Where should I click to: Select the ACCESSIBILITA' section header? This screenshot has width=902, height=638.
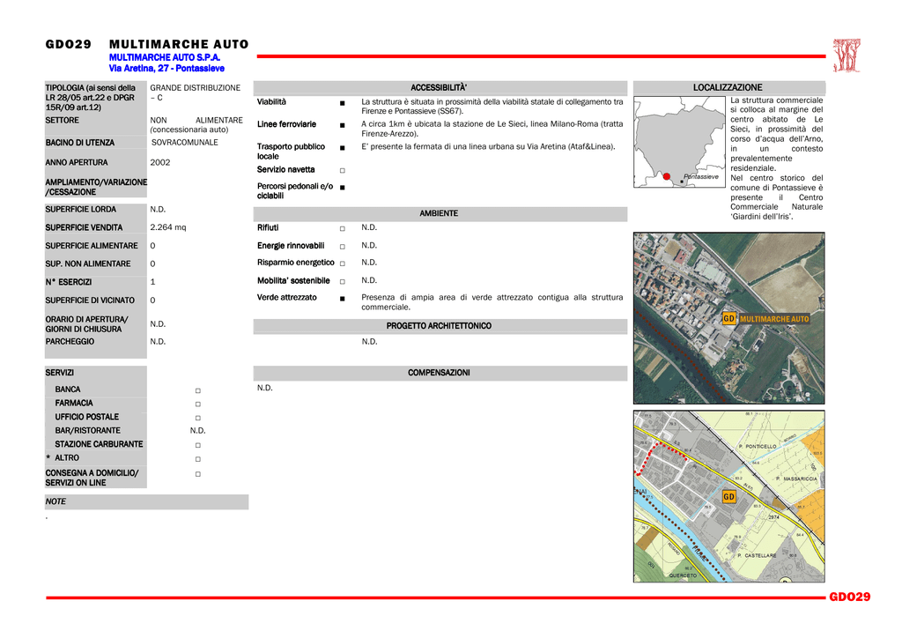coord(440,87)
